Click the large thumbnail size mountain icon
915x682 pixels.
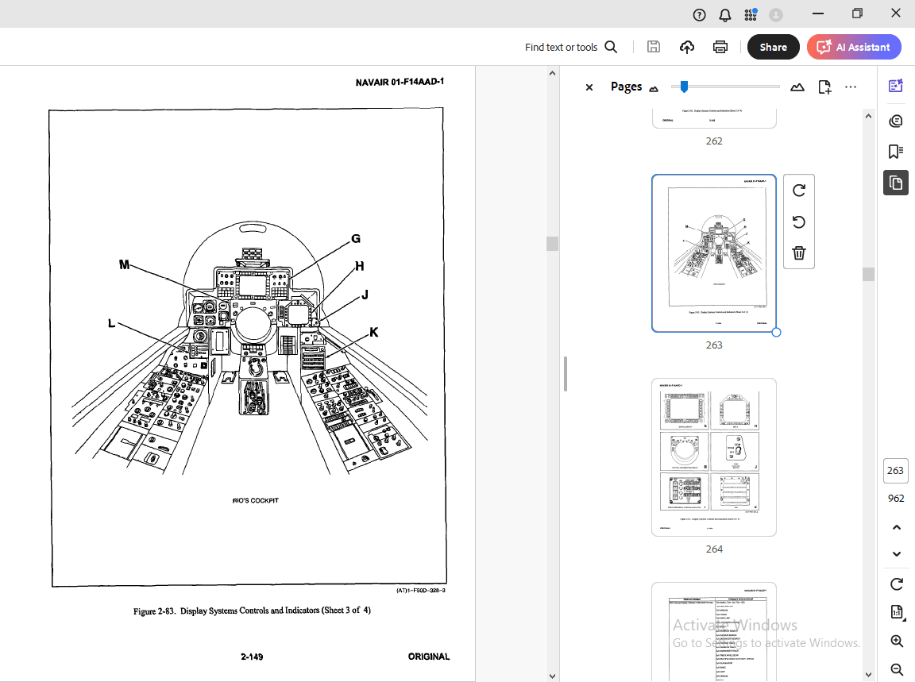click(x=797, y=87)
